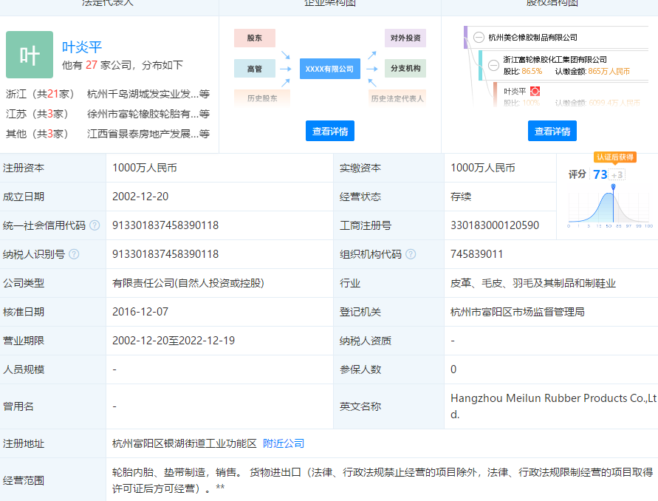658x501 pixels.
Task: Click the 叶炎平 node in the equity tree
Action: pos(515,91)
